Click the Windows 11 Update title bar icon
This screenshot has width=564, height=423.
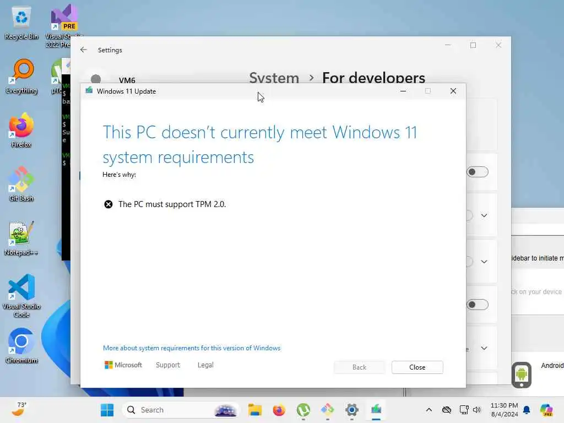point(89,91)
